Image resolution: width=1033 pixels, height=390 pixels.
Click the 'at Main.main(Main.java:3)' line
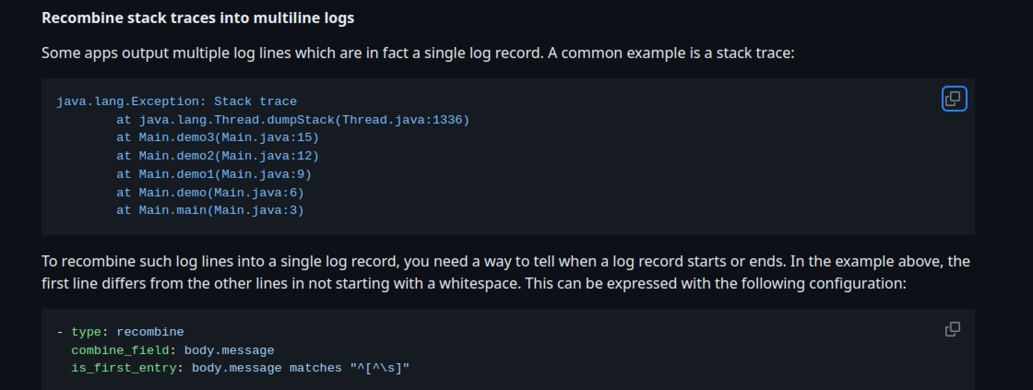[210, 210]
